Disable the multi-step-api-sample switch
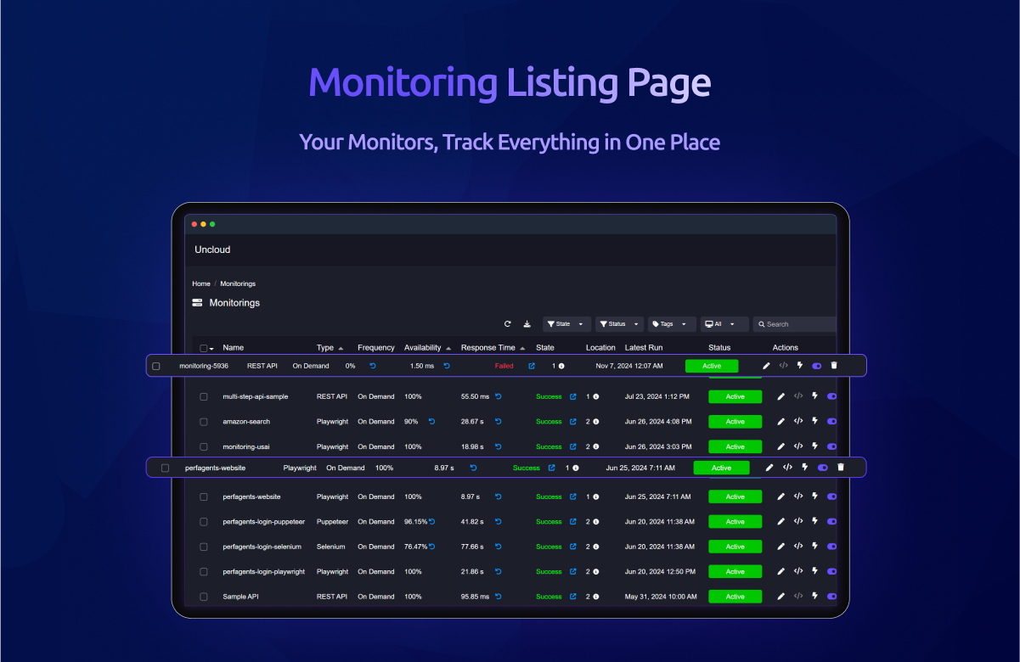The height and width of the screenshot is (662, 1020). [x=831, y=396]
